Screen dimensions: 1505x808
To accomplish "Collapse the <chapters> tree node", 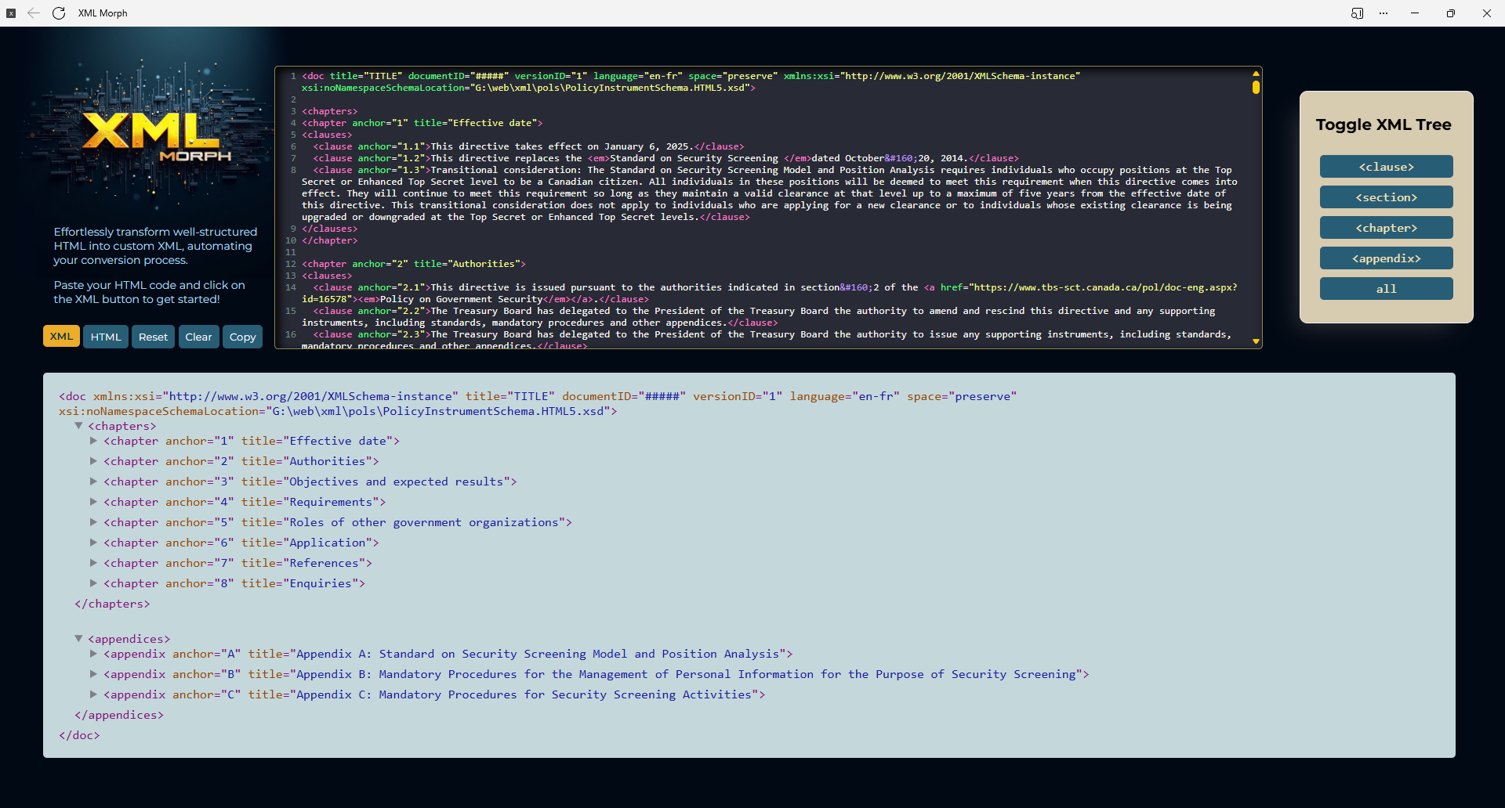I will tap(78, 426).
